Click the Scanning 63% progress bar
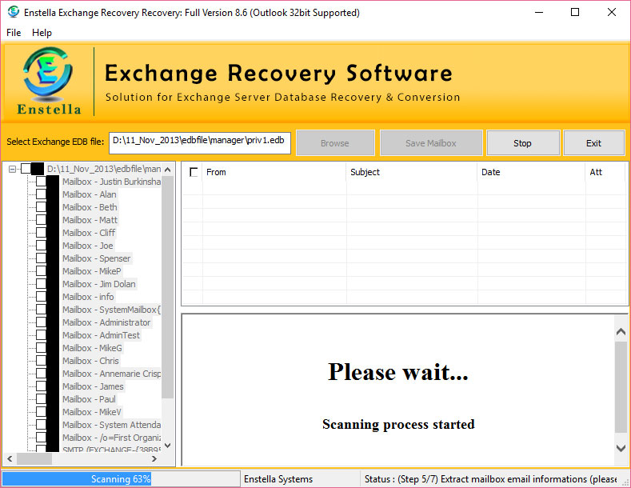The width and height of the screenshot is (631, 488). 121,479
